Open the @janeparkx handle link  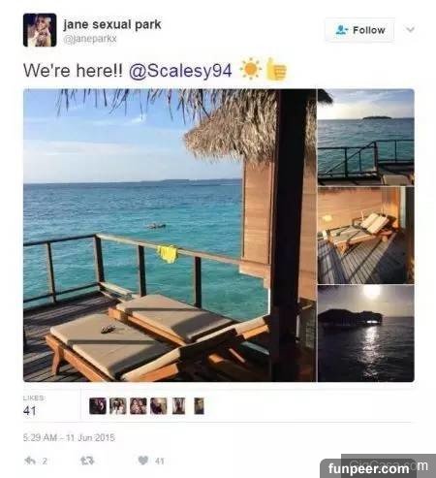click(x=90, y=39)
